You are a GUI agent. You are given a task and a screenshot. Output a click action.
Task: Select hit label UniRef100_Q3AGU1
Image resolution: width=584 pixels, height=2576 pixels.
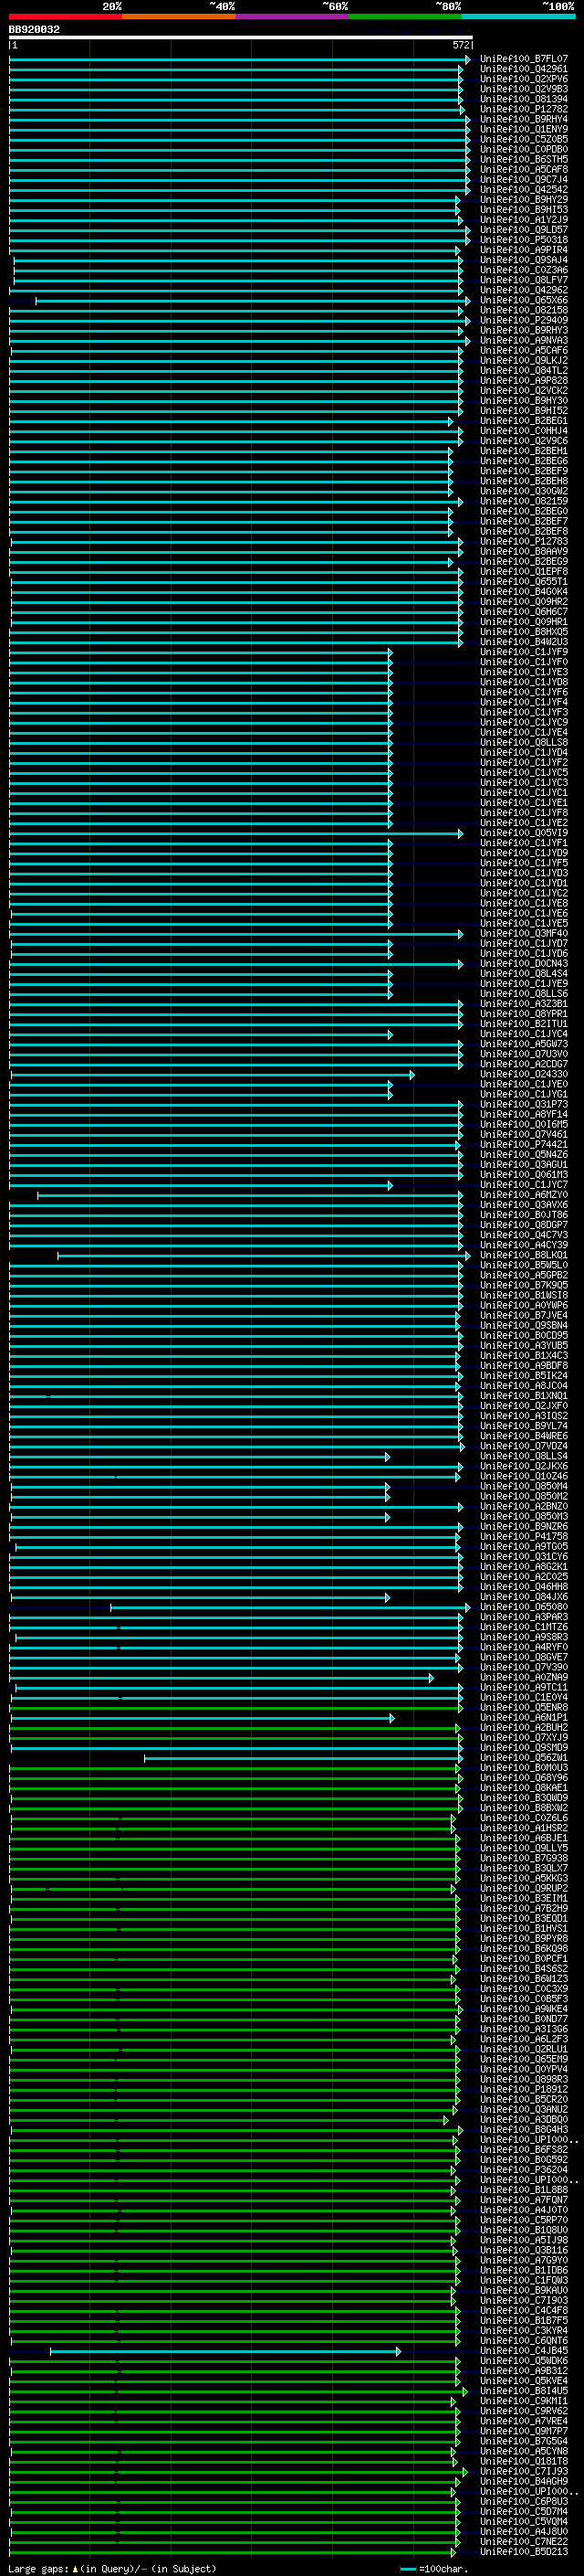524,1165
